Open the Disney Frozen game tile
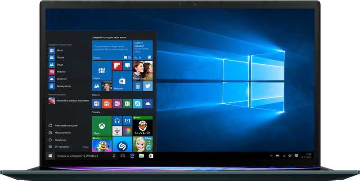 [143, 144]
